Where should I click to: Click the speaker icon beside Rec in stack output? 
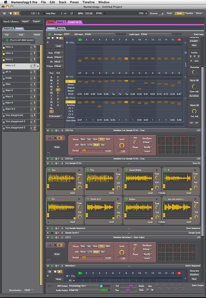tap(152, 290)
